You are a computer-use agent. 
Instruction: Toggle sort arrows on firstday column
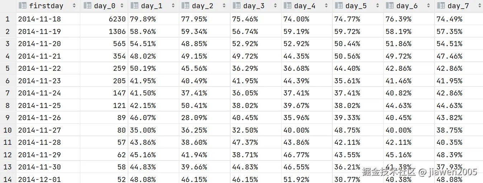coord(74,6)
